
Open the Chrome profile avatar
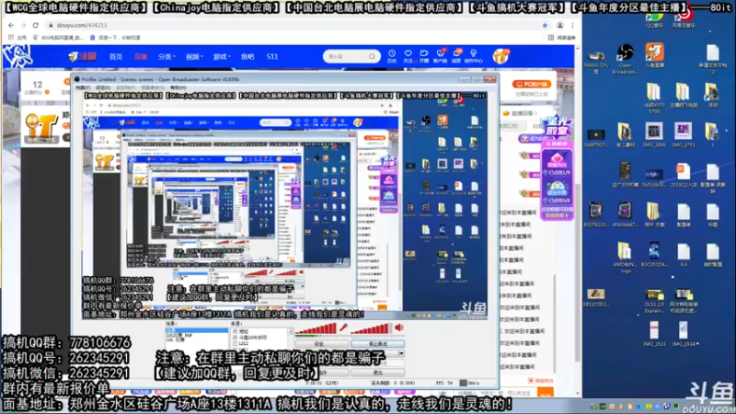(x=560, y=26)
